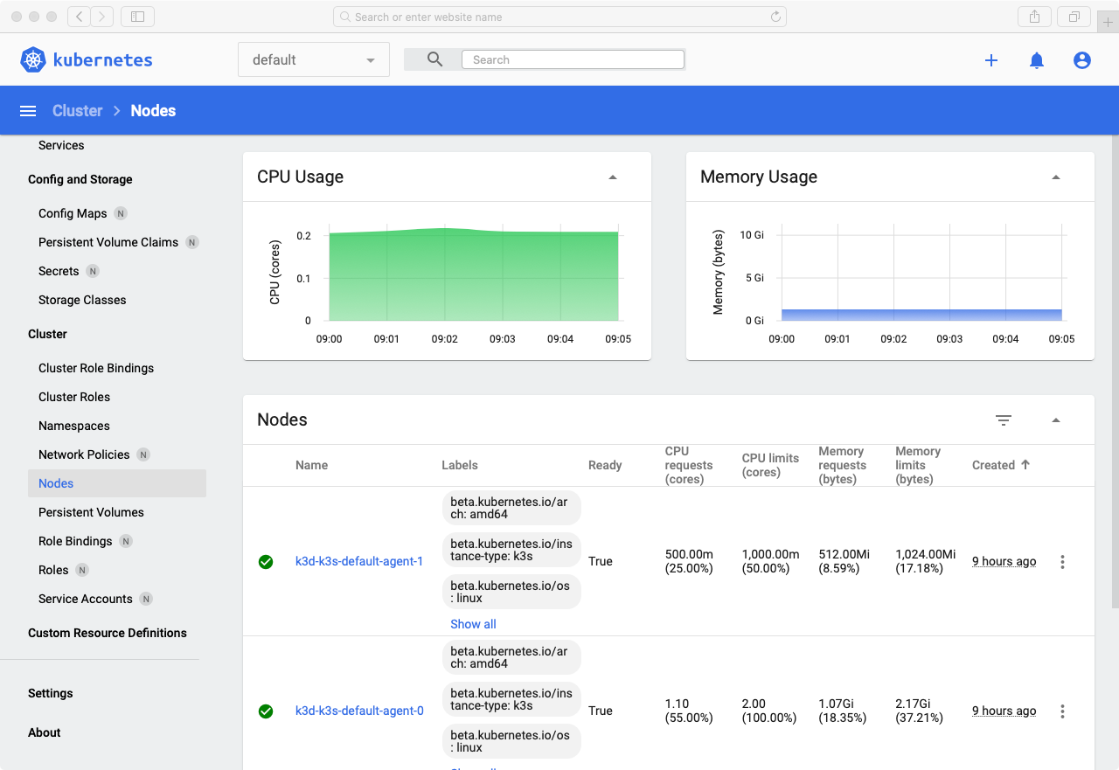The height and width of the screenshot is (770, 1119).
Task: Click the Cluster breadcrumb link
Action: coord(78,111)
